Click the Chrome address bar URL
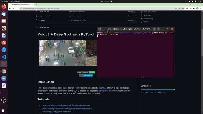Viewport: 203px width, 114px height. click(x=41, y=9)
